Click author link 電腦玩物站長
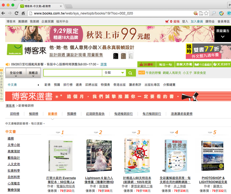The image size is (231, 194). tap(66, 186)
